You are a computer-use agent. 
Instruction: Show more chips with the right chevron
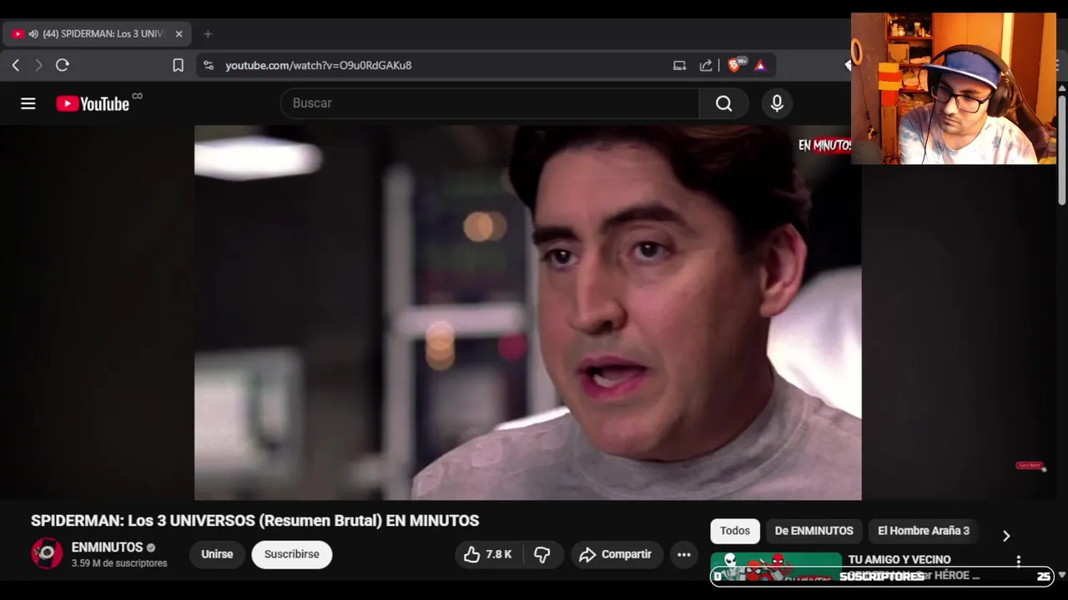(x=1006, y=536)
